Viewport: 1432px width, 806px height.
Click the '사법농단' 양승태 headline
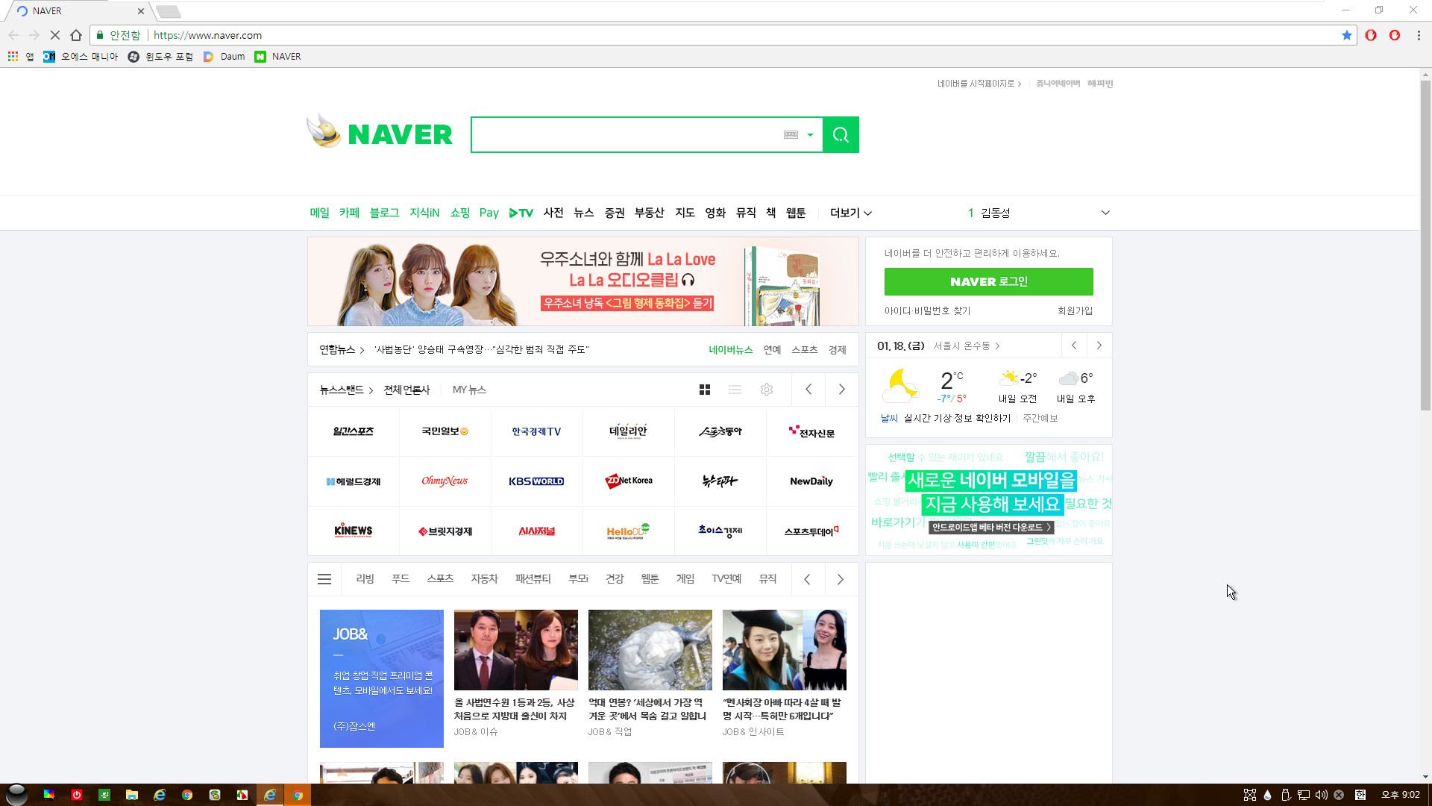pyautogui.click(x=481, y=350)
